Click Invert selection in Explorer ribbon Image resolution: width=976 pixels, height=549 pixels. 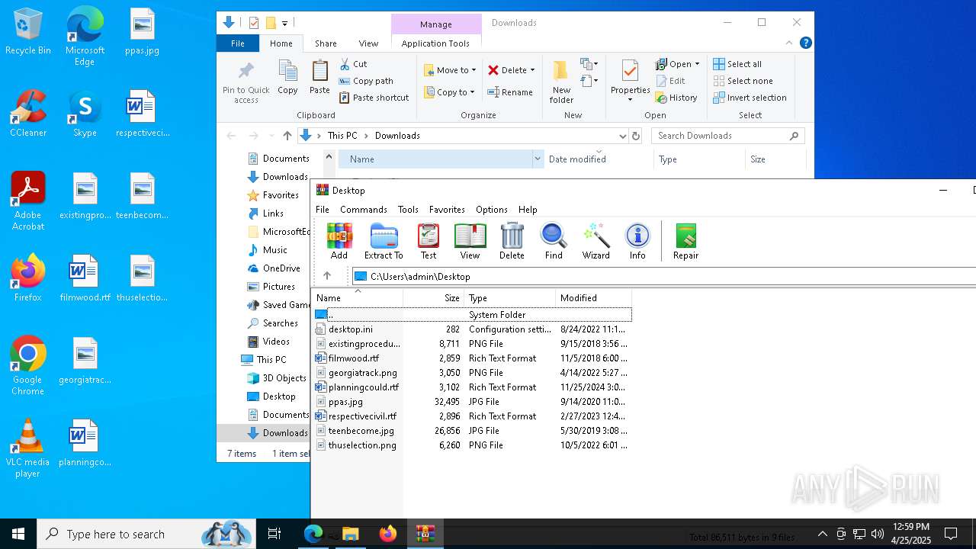click(x=750, y=98)
